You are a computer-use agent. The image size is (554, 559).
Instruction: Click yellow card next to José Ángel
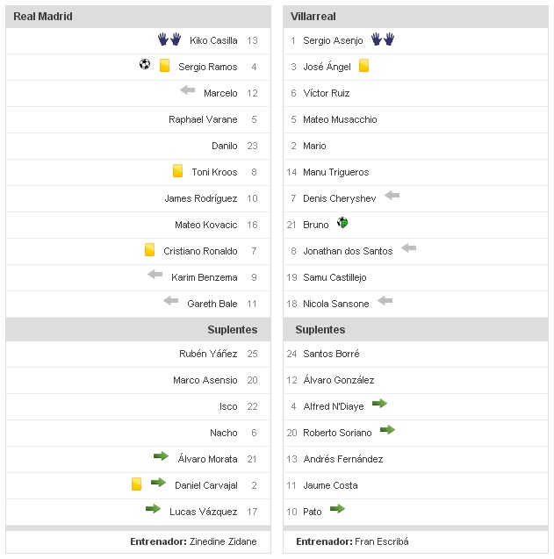[363, 65]
